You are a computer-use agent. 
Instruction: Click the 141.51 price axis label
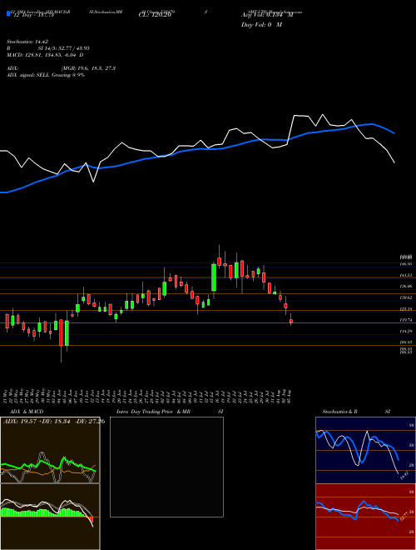[x=406, y=275]
